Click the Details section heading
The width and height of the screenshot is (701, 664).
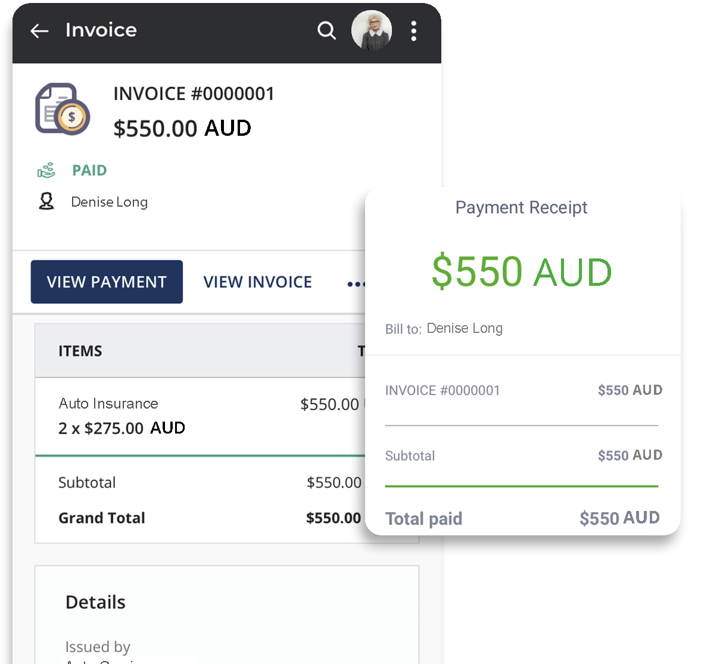click(x=95, y=603)
